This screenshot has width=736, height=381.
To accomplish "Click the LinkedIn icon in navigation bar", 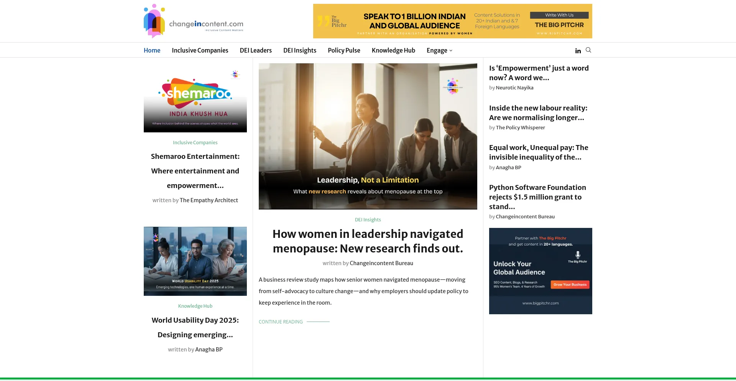I will tap(578, 51).
